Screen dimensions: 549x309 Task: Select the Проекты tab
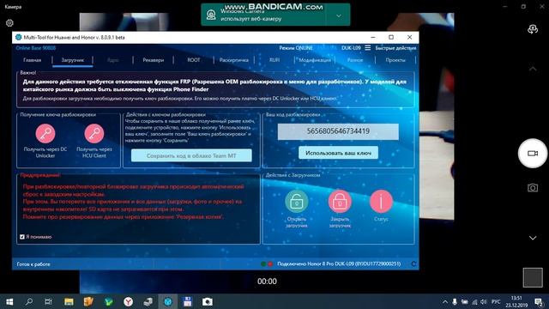pos(395,60)
